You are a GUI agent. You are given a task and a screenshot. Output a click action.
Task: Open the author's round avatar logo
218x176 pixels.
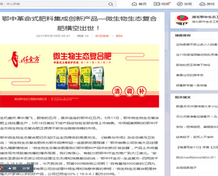(x=182, y=20)
